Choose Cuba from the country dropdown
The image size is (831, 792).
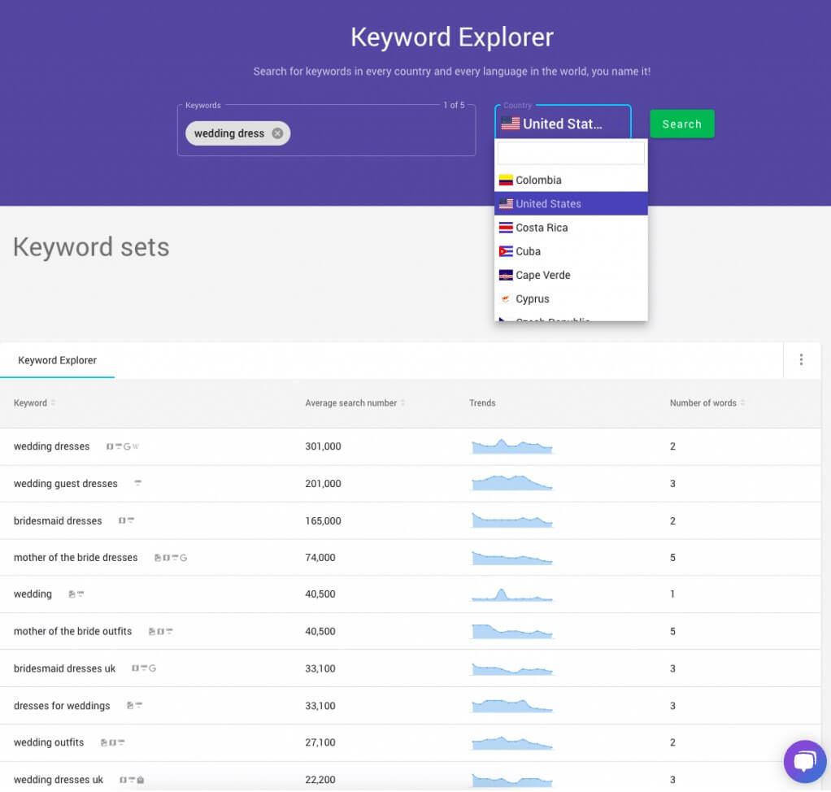tap(571, 251)
